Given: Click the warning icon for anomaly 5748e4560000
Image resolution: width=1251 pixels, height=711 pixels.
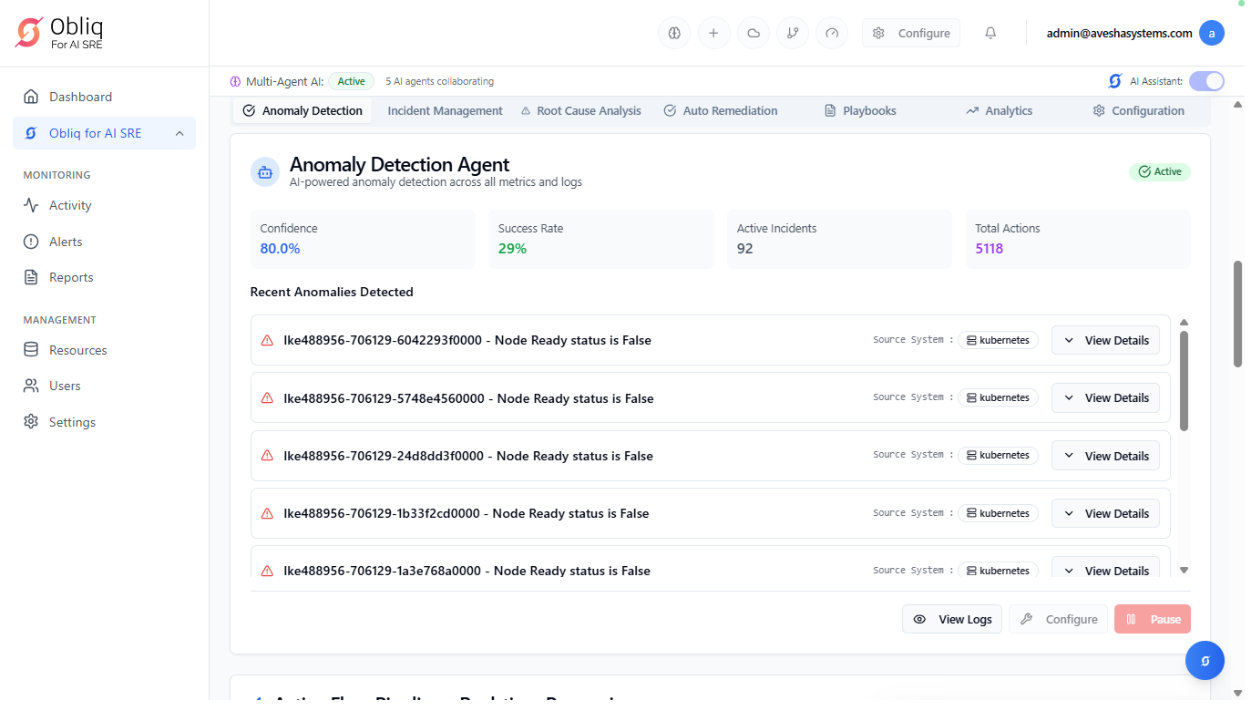Looking at the screenshot, I should (267, 398).
